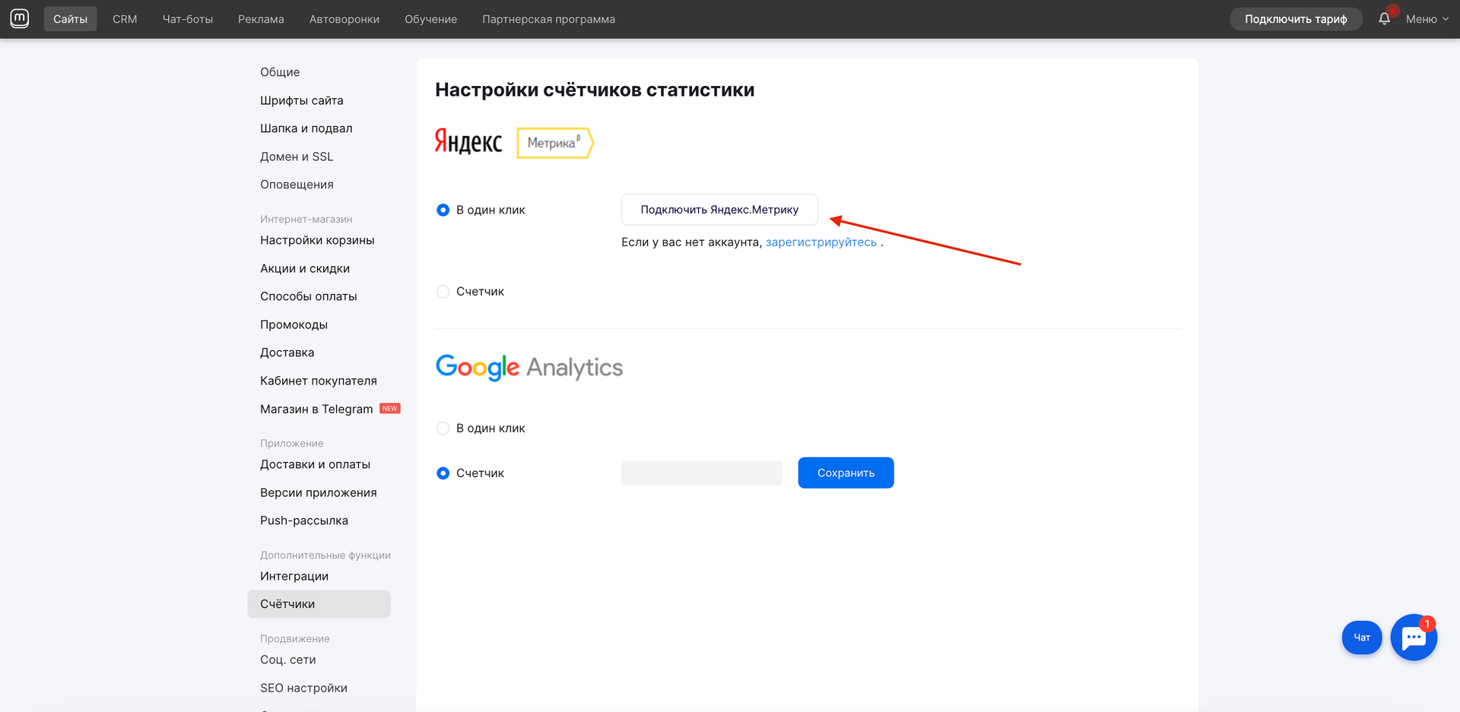The height and width of the screenshot is (712, 1460).
Task: Click Подключить тариф button
Action: 1296,19
